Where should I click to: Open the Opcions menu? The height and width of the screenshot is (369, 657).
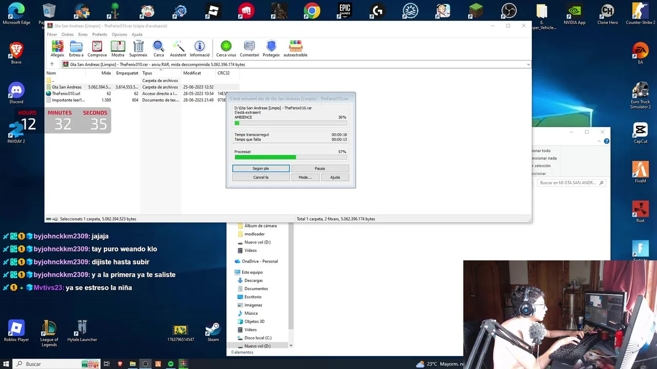point(119,34)
